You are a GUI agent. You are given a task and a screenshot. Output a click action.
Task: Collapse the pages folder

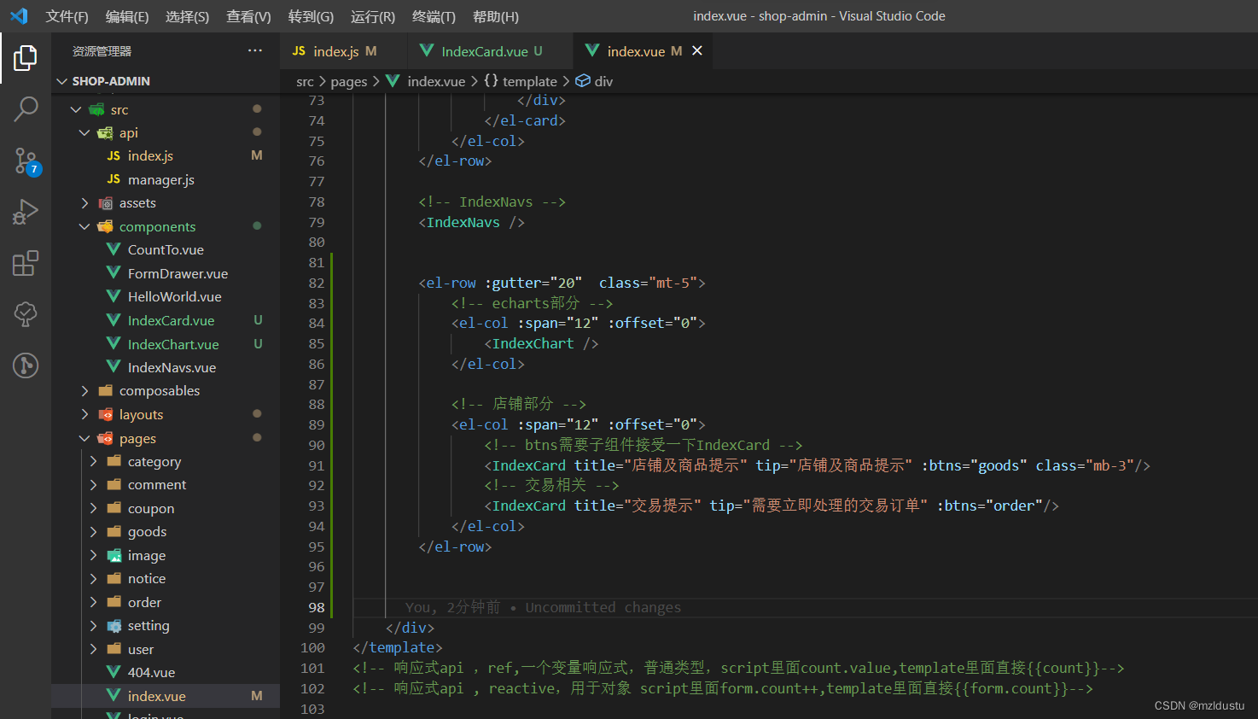(84, 438)
